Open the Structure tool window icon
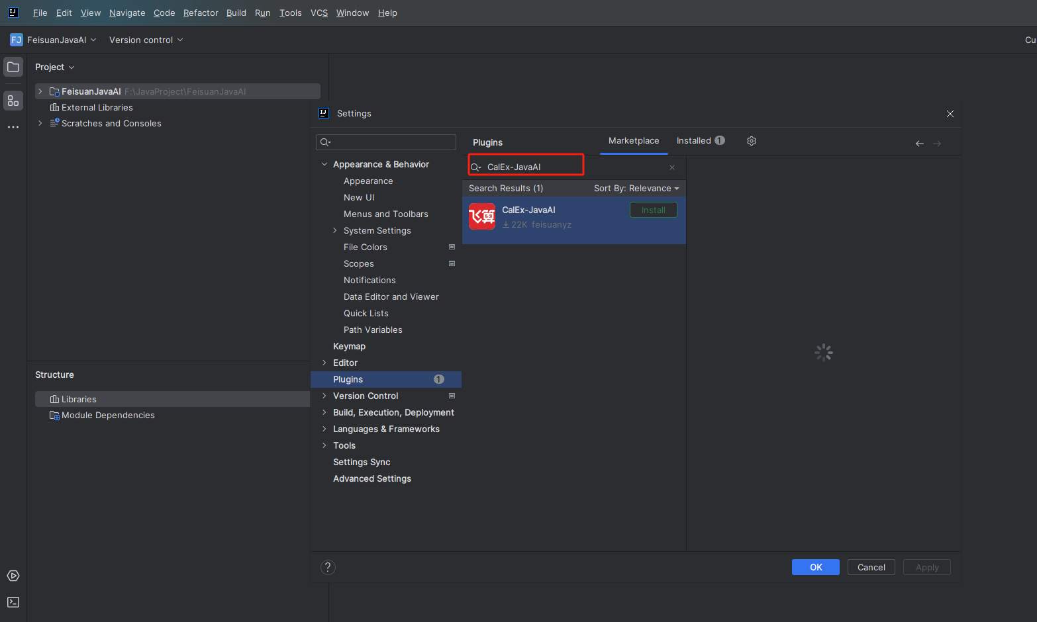Image resolution: width=1037 pixels, height=622 pixels. coord(13,101)
